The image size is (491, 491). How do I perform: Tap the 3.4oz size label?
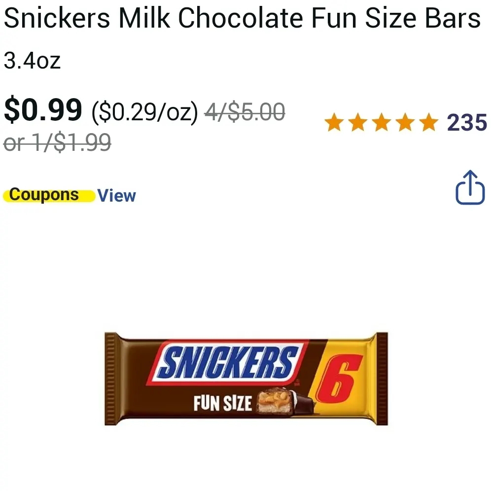click(x=32, y=61)
